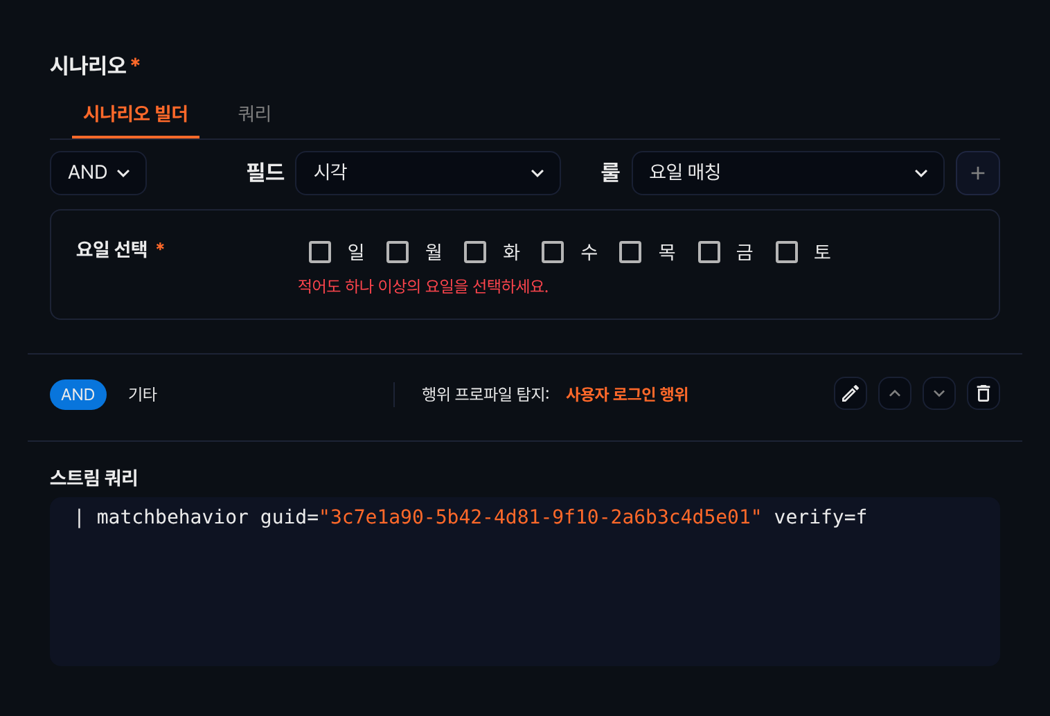Click the guid string in stream query

(x=540, y=517)
